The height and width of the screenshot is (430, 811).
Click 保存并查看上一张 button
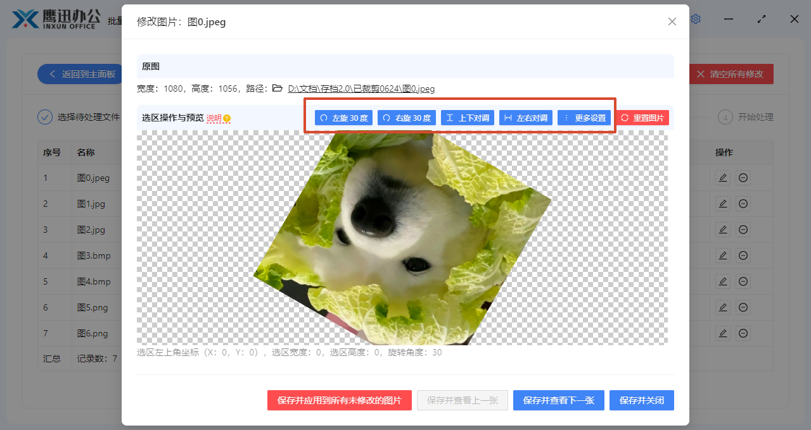[463, 400]
